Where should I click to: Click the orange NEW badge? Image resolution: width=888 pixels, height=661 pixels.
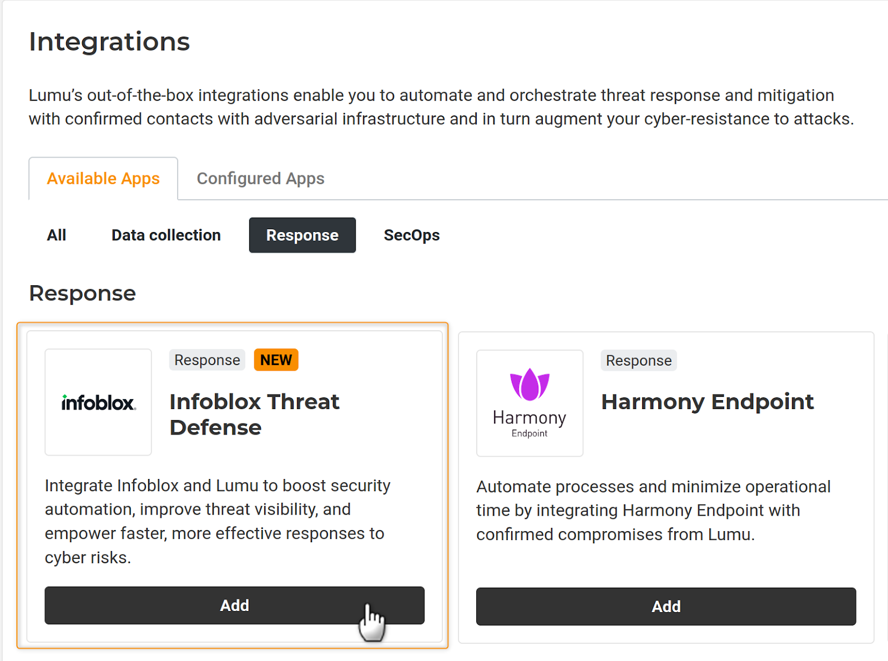pos(276,360)
